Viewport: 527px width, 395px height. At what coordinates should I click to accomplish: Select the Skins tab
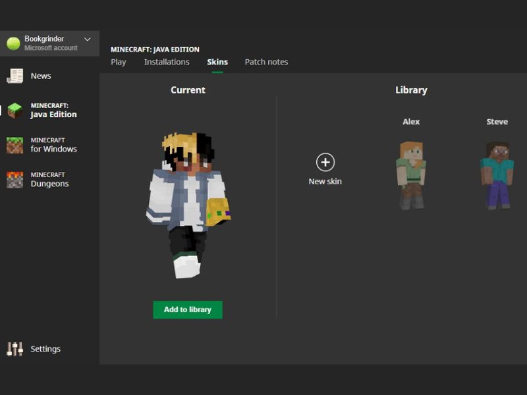tap(217, 62)
